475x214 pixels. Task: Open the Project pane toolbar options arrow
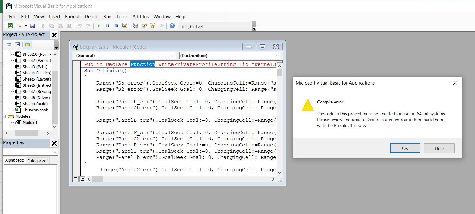(56, 45)
